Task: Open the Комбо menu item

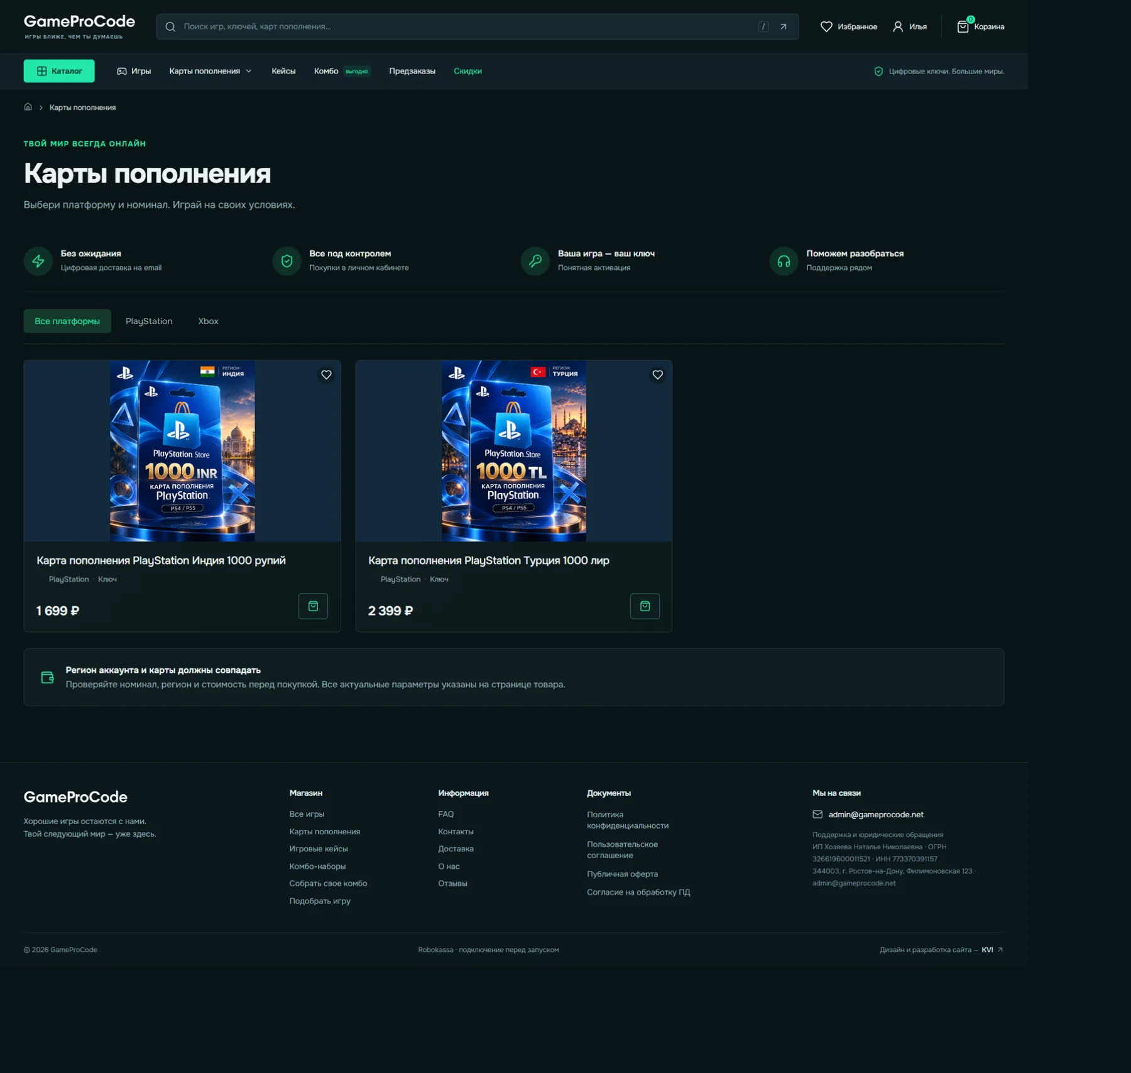Action: click(x=326, y=71)
